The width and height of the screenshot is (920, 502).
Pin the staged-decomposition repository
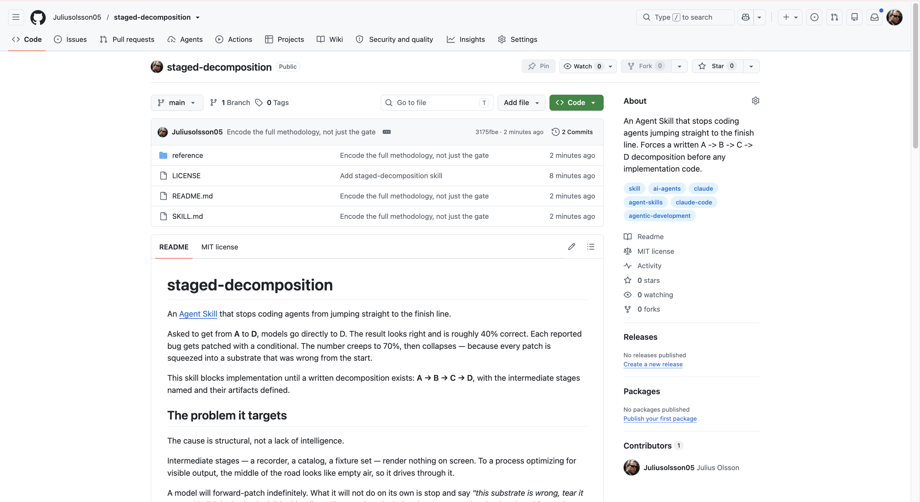coord(538,66)
